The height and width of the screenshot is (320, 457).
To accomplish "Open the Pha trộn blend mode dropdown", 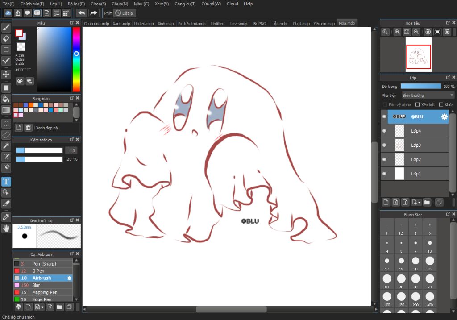I will coord(428,96).
